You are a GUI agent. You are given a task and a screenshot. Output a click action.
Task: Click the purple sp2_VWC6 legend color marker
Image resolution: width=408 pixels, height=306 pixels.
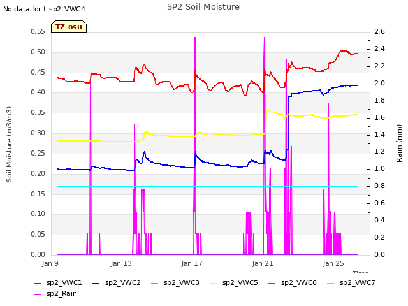(272, 283)
